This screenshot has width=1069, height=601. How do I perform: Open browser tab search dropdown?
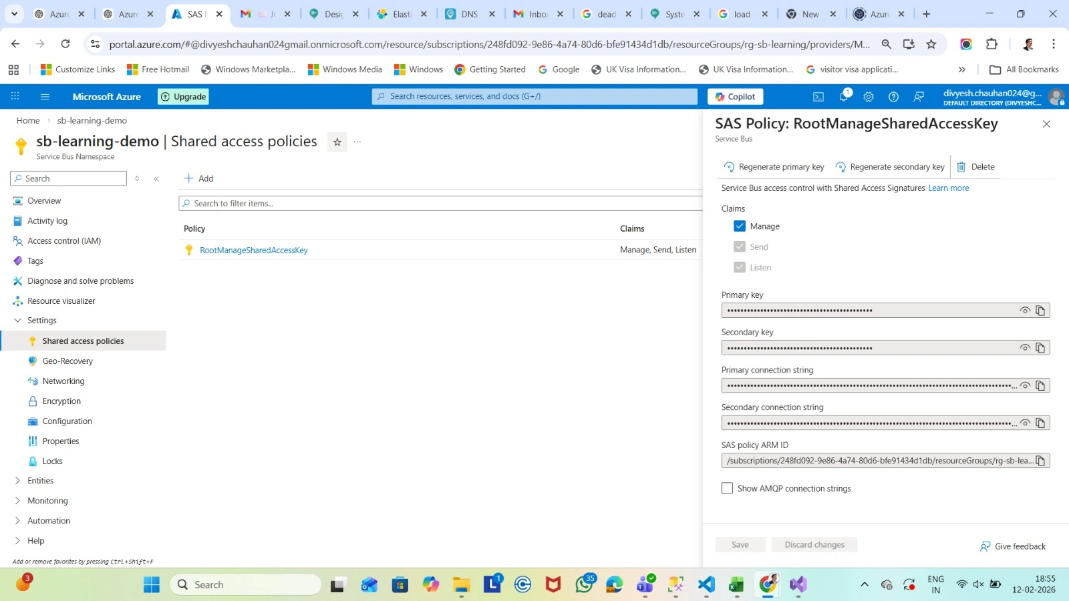pos(14,14)
